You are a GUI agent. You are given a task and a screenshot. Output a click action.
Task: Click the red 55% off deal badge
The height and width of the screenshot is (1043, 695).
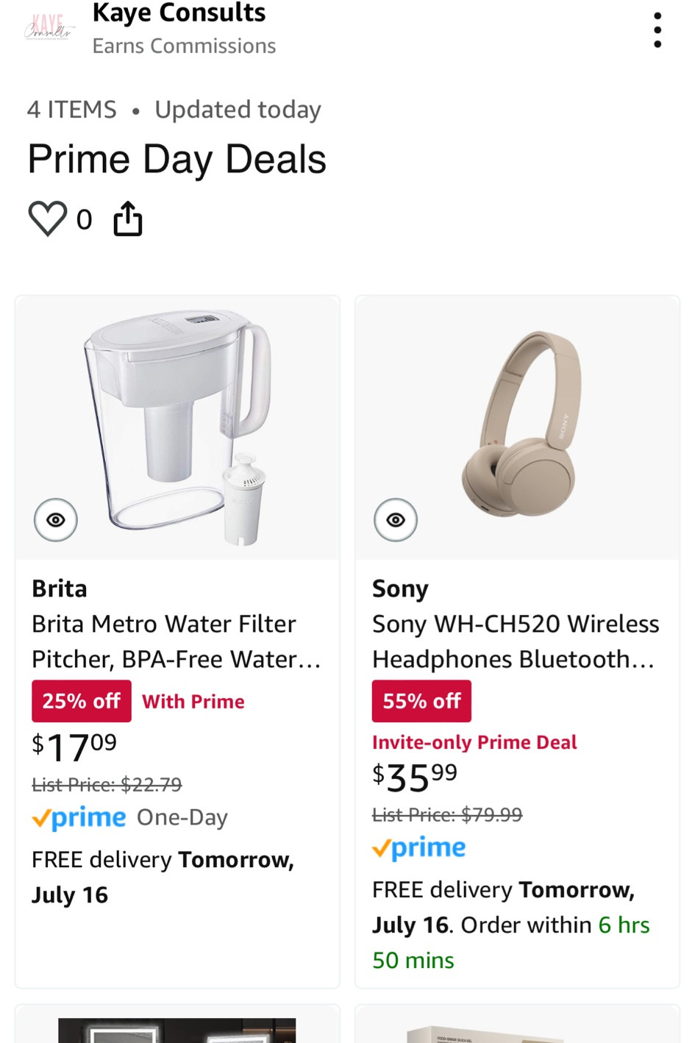[421, 700]
